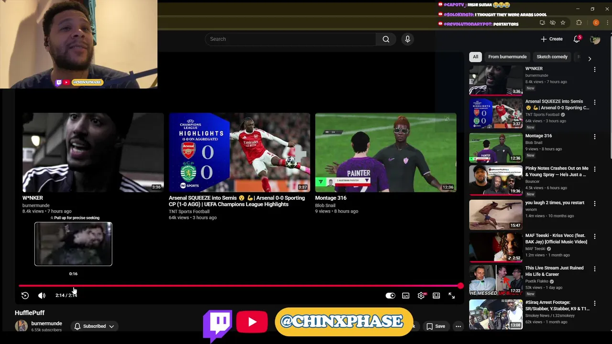Open options for #Siraq Arrest Footage video
This screenshot has width=612, height=344.
[x=595, y=303]
